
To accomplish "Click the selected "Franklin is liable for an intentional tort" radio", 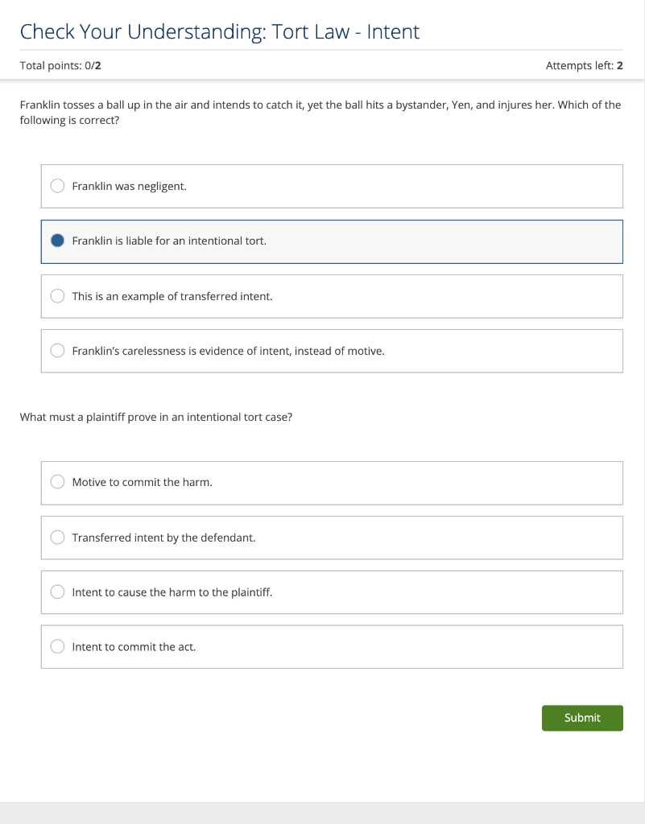I will point(57,240).
